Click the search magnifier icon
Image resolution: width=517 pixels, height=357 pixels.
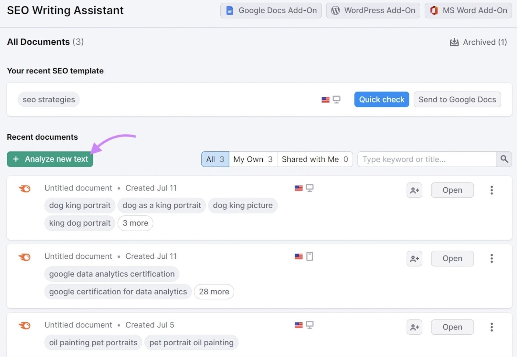pos(504,159)
